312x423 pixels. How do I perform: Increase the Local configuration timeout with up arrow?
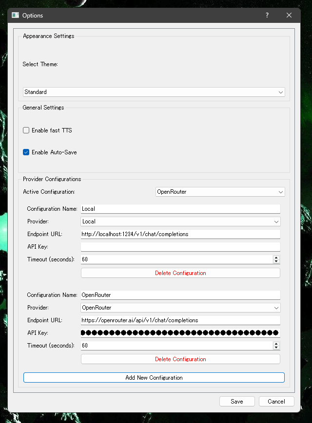coord(276,257)
